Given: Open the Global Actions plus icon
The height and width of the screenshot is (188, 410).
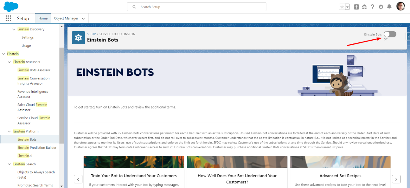Looking at the screenshot, I should (x=356, y=7).
